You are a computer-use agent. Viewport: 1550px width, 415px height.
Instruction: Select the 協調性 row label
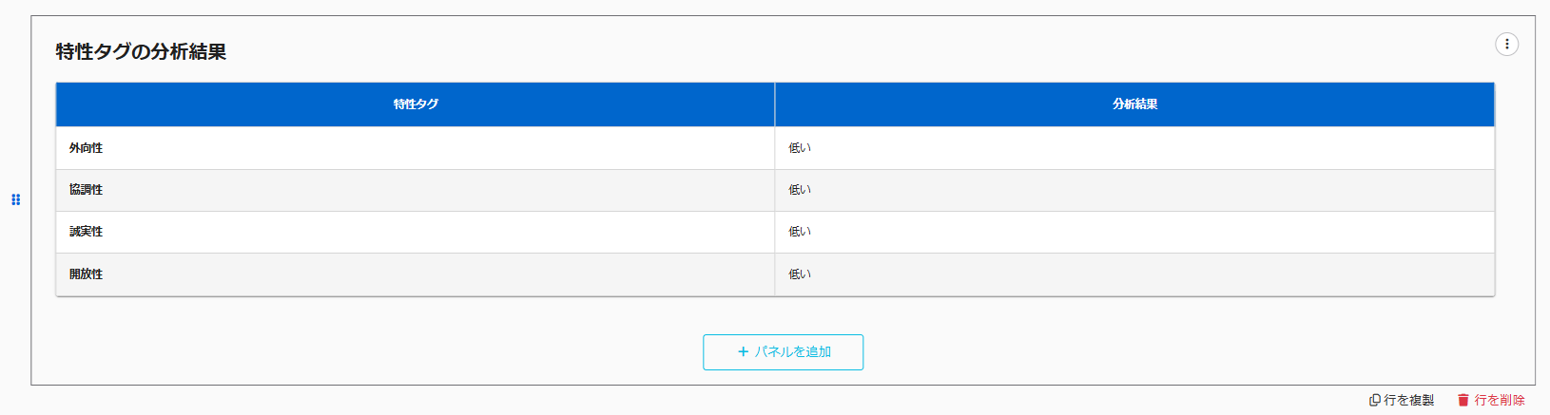(86, 190)
